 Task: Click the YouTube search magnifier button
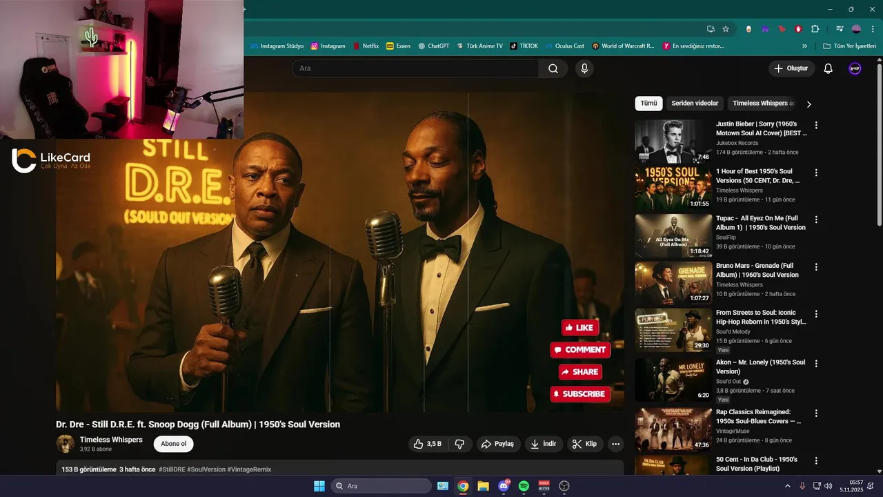(x=553, y=68)
